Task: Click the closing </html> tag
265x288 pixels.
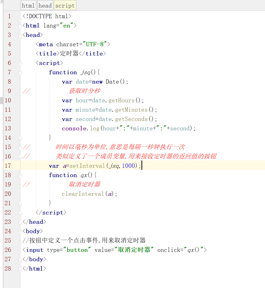Action: pos(34,269)
